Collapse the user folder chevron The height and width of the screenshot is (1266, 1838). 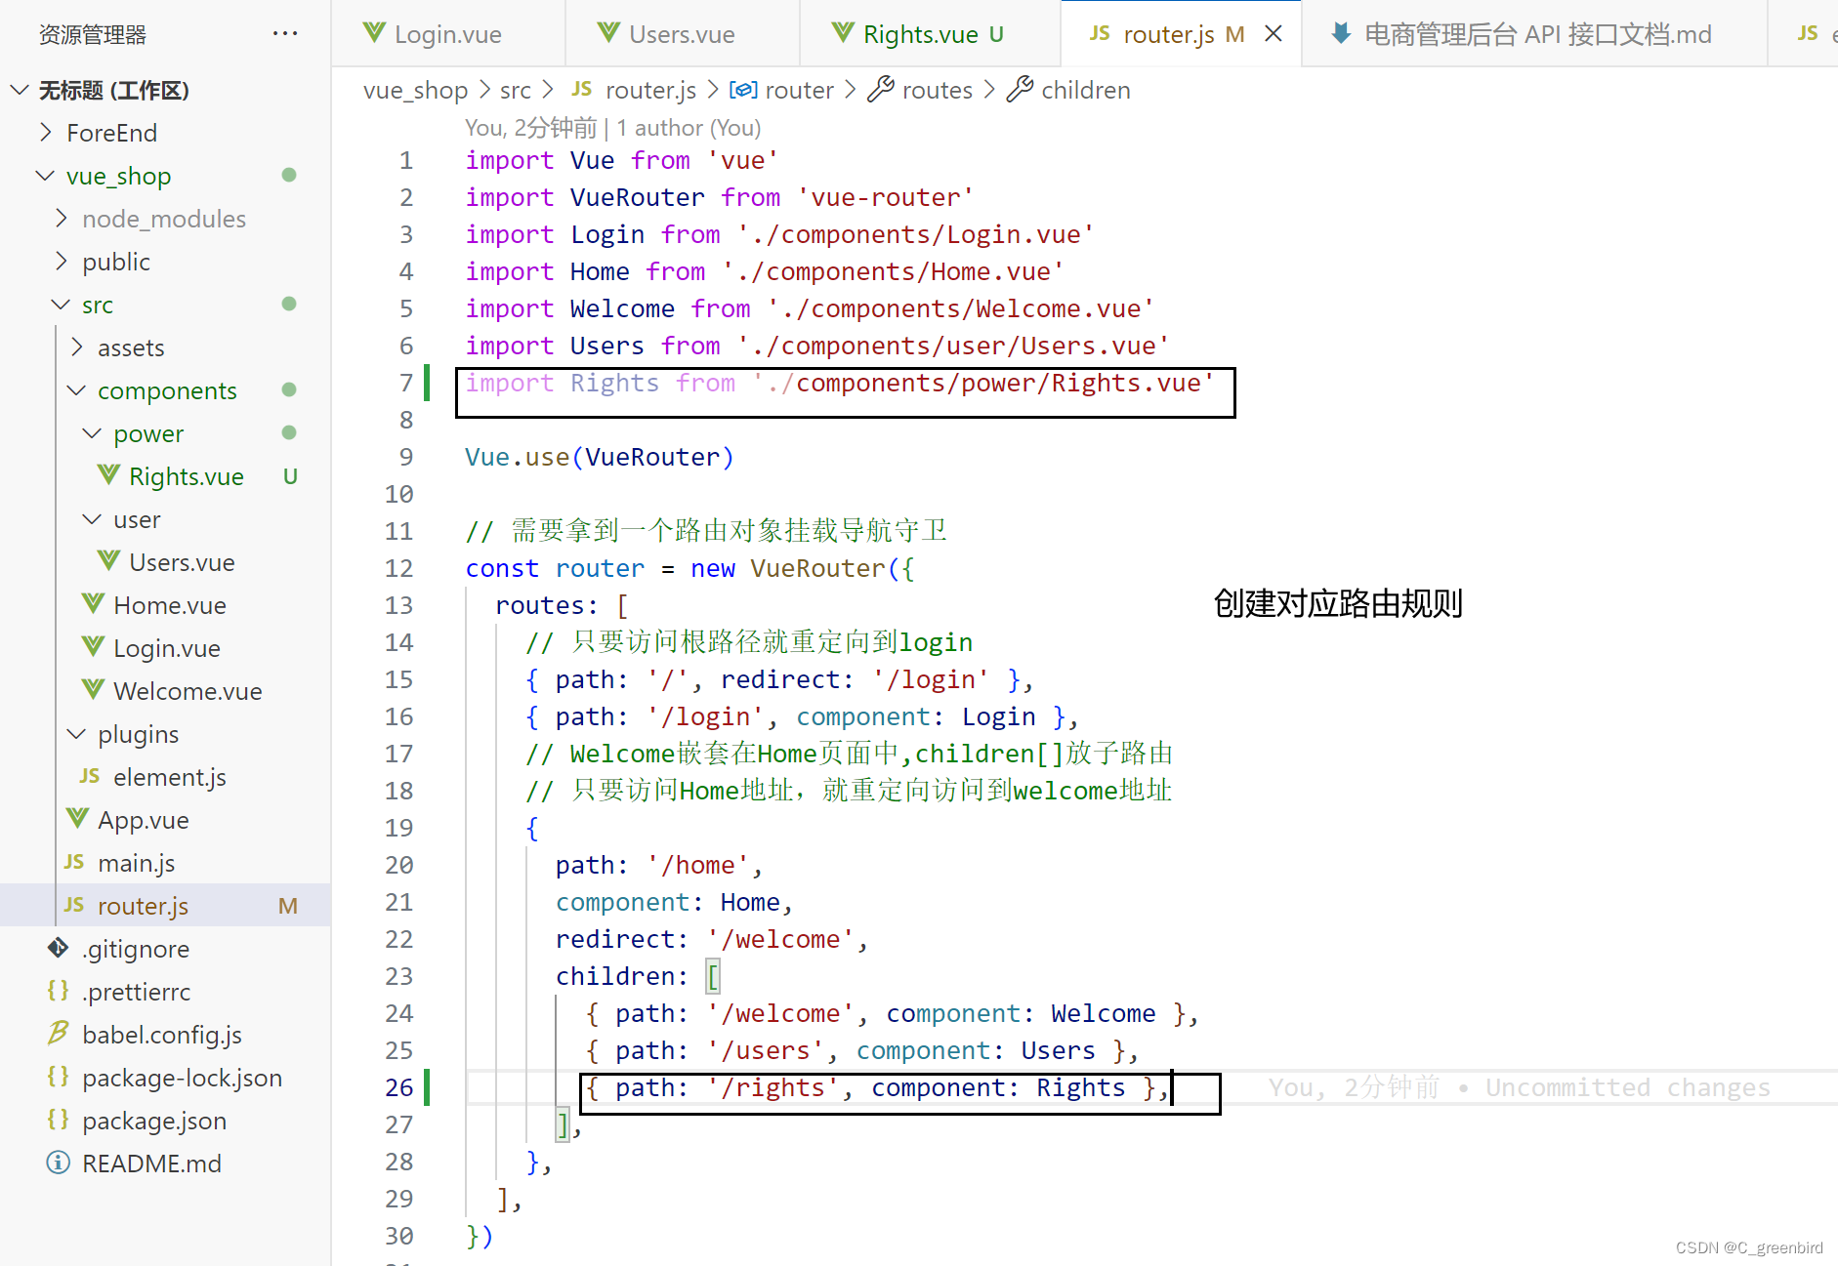point(92,519)
